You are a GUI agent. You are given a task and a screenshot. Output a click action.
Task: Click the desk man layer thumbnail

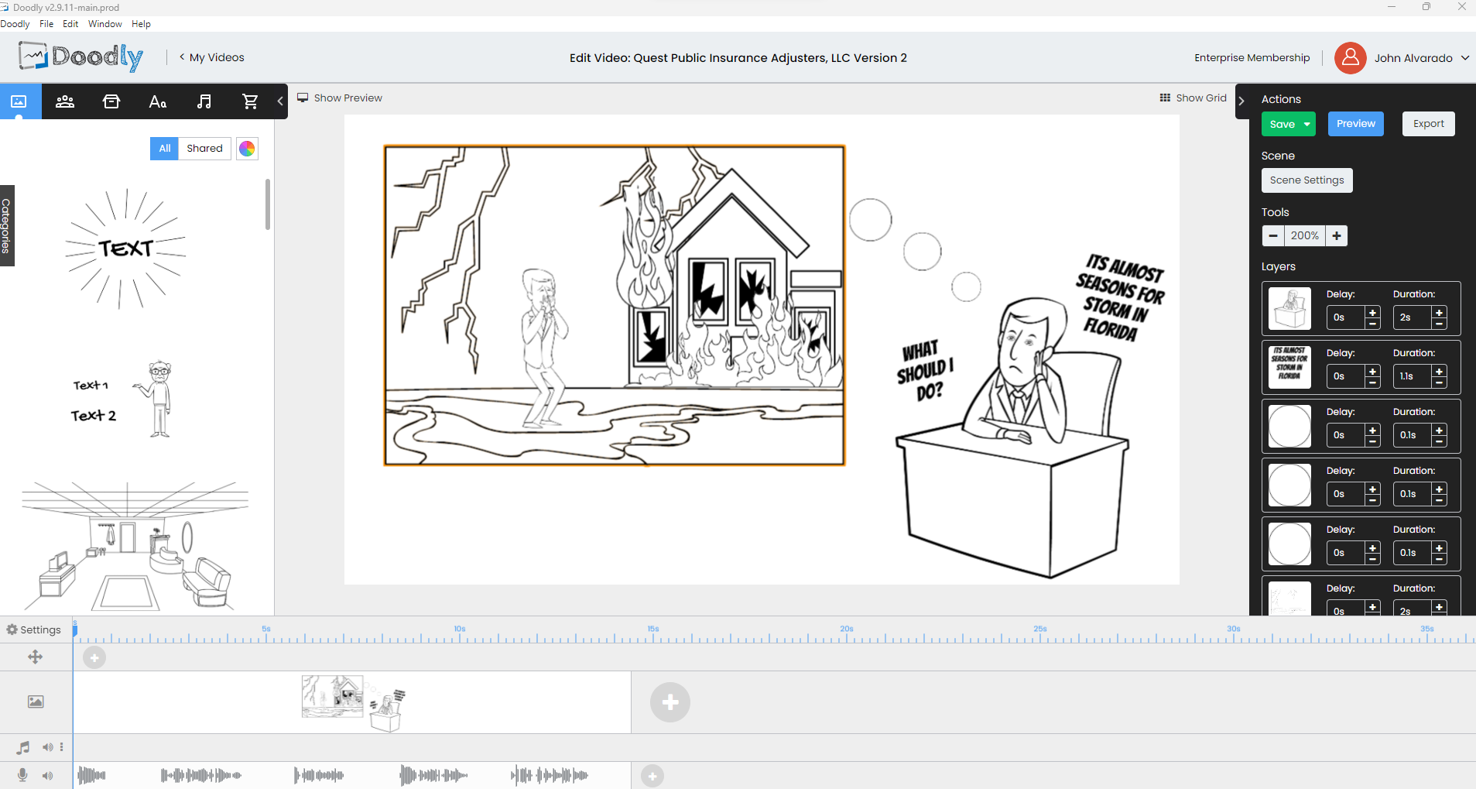[1289, 308]
